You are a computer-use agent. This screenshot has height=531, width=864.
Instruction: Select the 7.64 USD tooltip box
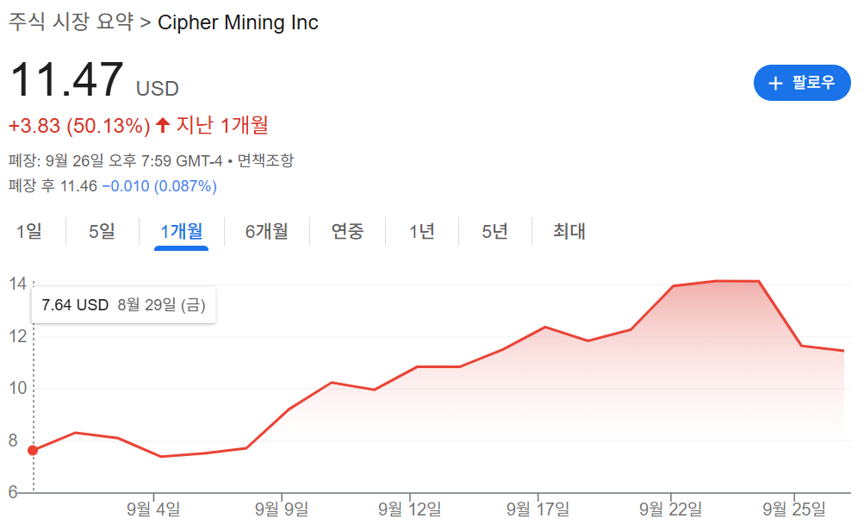click(122, 305)
